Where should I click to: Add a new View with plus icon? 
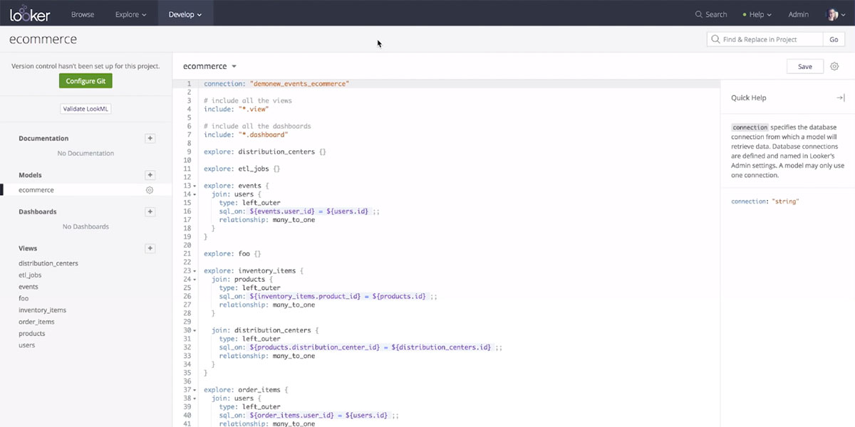coord(150,248)
